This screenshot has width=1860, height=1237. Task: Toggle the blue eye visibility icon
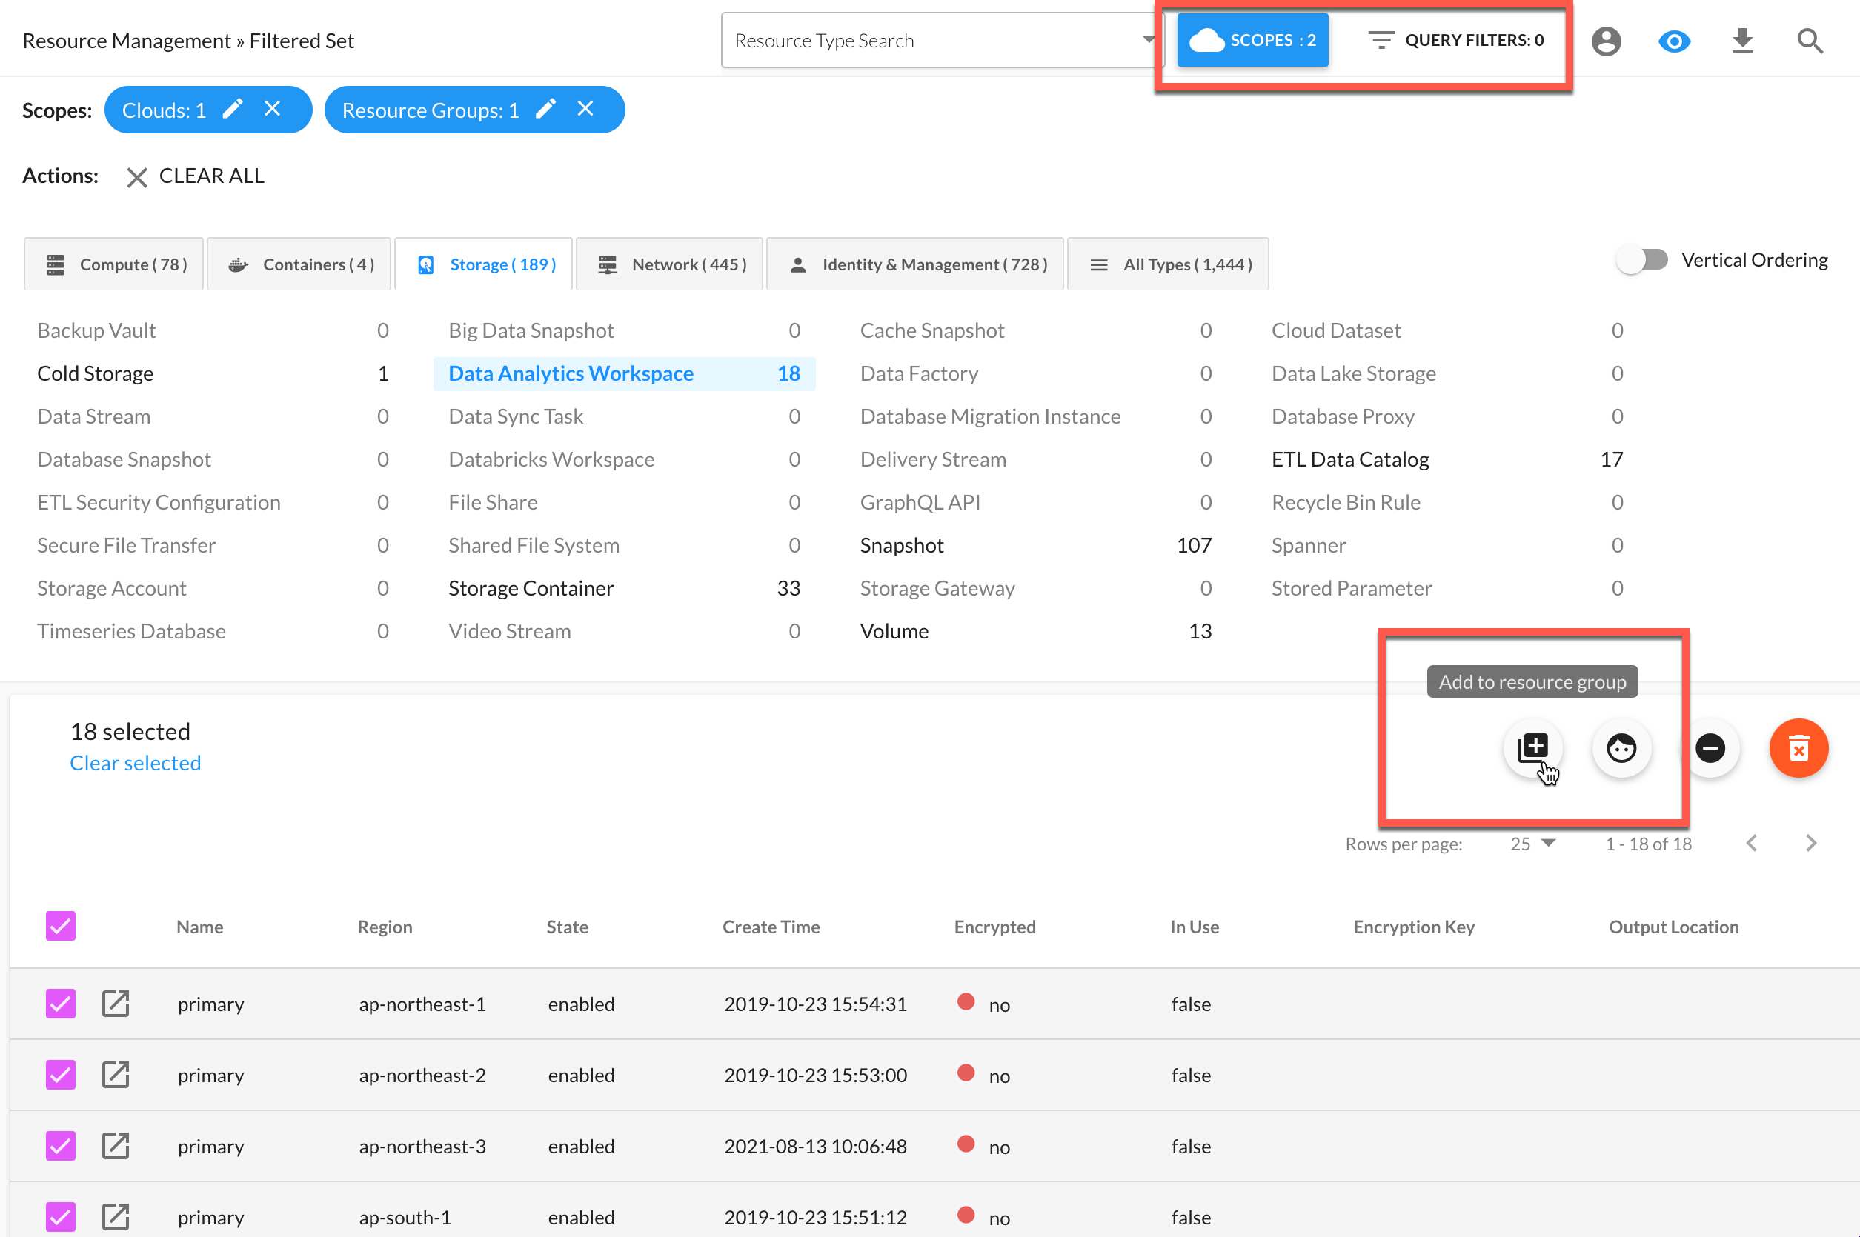pos(1674,41)
